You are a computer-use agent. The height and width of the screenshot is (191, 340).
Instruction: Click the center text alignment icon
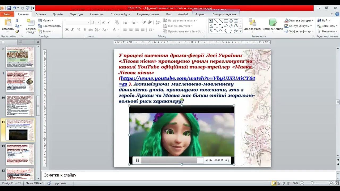(x=131, y=29)
